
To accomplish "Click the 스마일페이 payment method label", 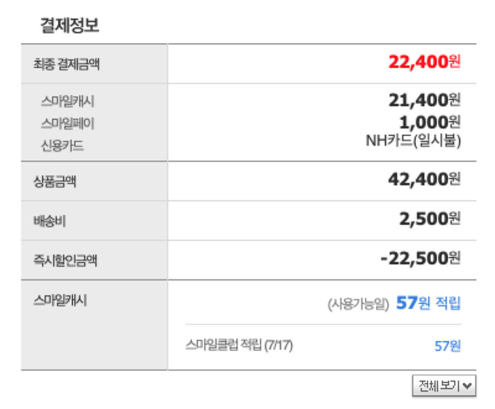I will click(67, 123).
